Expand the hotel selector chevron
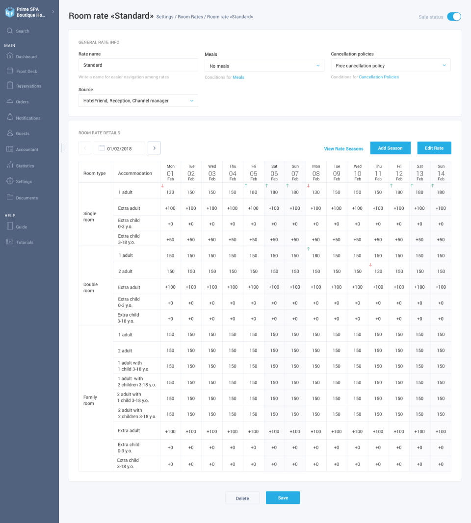This screenshot has height=523, width=471. pyautogui.click(x=53, y=12)
